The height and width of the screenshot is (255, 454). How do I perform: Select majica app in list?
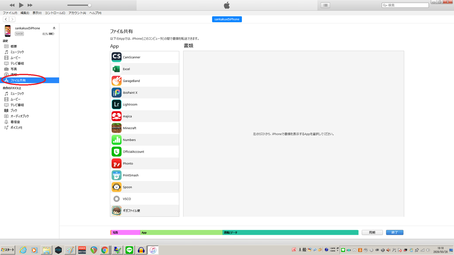coord(145,116)
